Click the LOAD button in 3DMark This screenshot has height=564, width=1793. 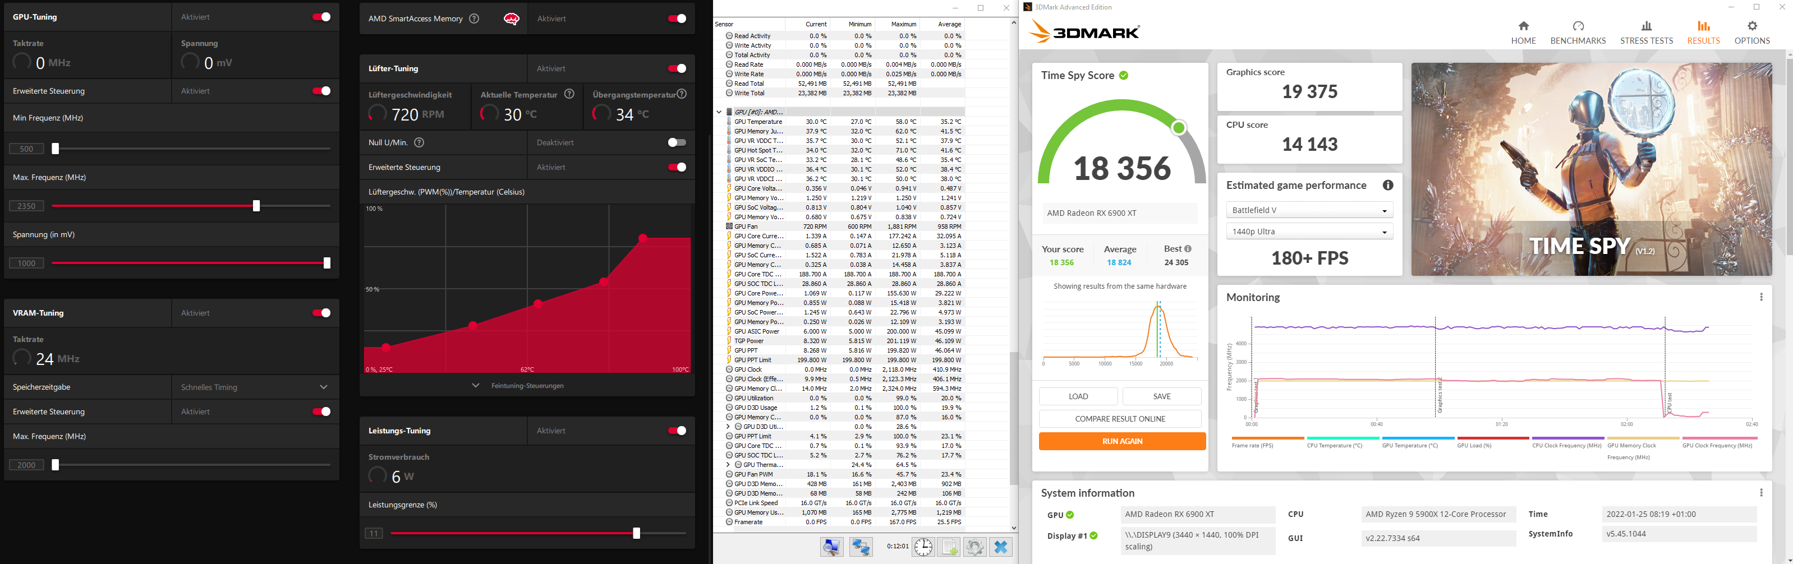click(x=1078, y=396)
